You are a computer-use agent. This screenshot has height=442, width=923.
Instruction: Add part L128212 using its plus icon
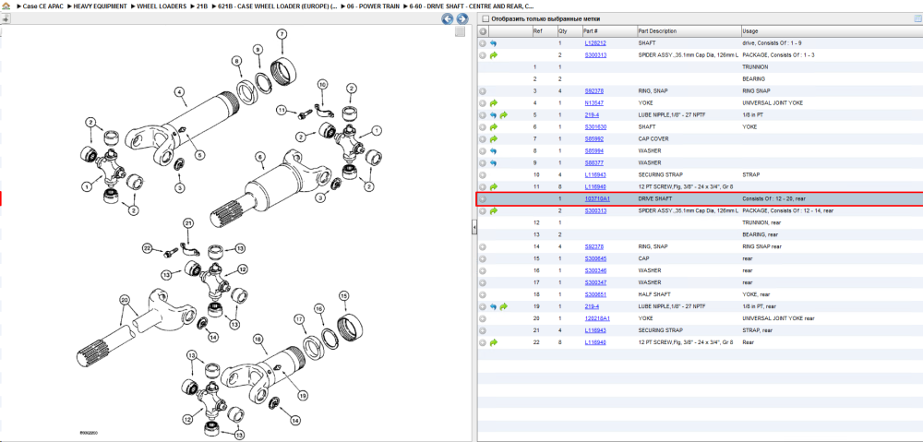[483, 43]
